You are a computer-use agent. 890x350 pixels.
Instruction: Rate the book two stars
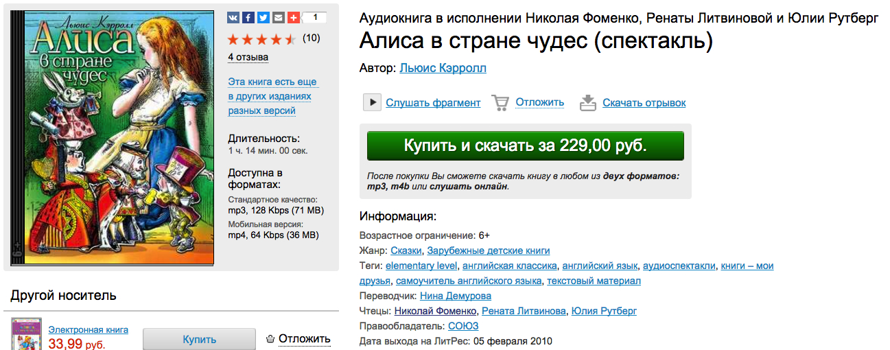[248, 38]
